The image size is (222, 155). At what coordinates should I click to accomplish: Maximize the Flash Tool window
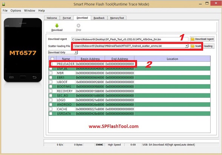207,3
